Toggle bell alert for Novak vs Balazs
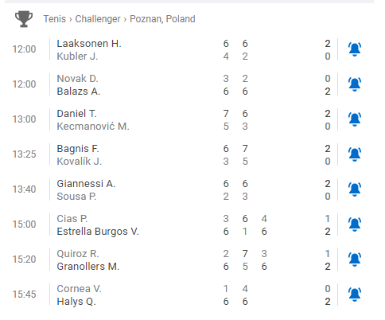 point(355,84)
